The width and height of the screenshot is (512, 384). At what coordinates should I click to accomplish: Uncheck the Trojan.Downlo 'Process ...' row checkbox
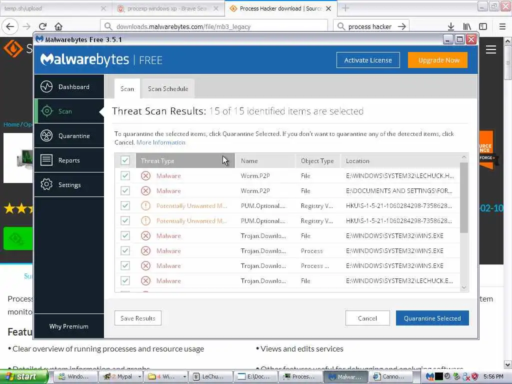tap(125, 266)
